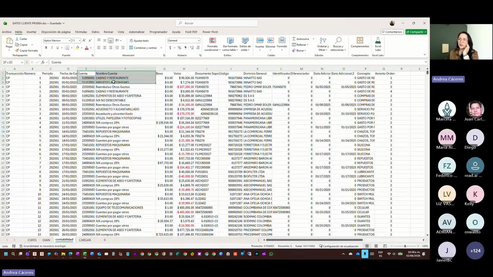Image resolution: width=493 pixels, height=277 pixels.
Task: Click the zoom slider in status bar
Action: tap(405, 246)
